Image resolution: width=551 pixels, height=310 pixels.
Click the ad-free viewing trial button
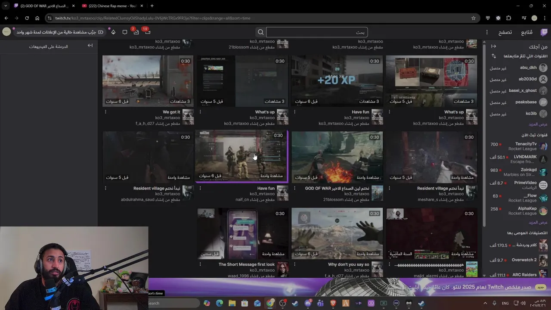(59, 32)
